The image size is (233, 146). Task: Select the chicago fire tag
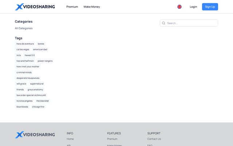(x=38, y=107)
